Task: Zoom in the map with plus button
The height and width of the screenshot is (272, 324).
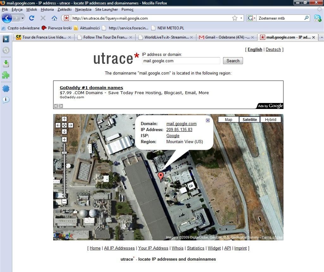Action: click(65, 140)
